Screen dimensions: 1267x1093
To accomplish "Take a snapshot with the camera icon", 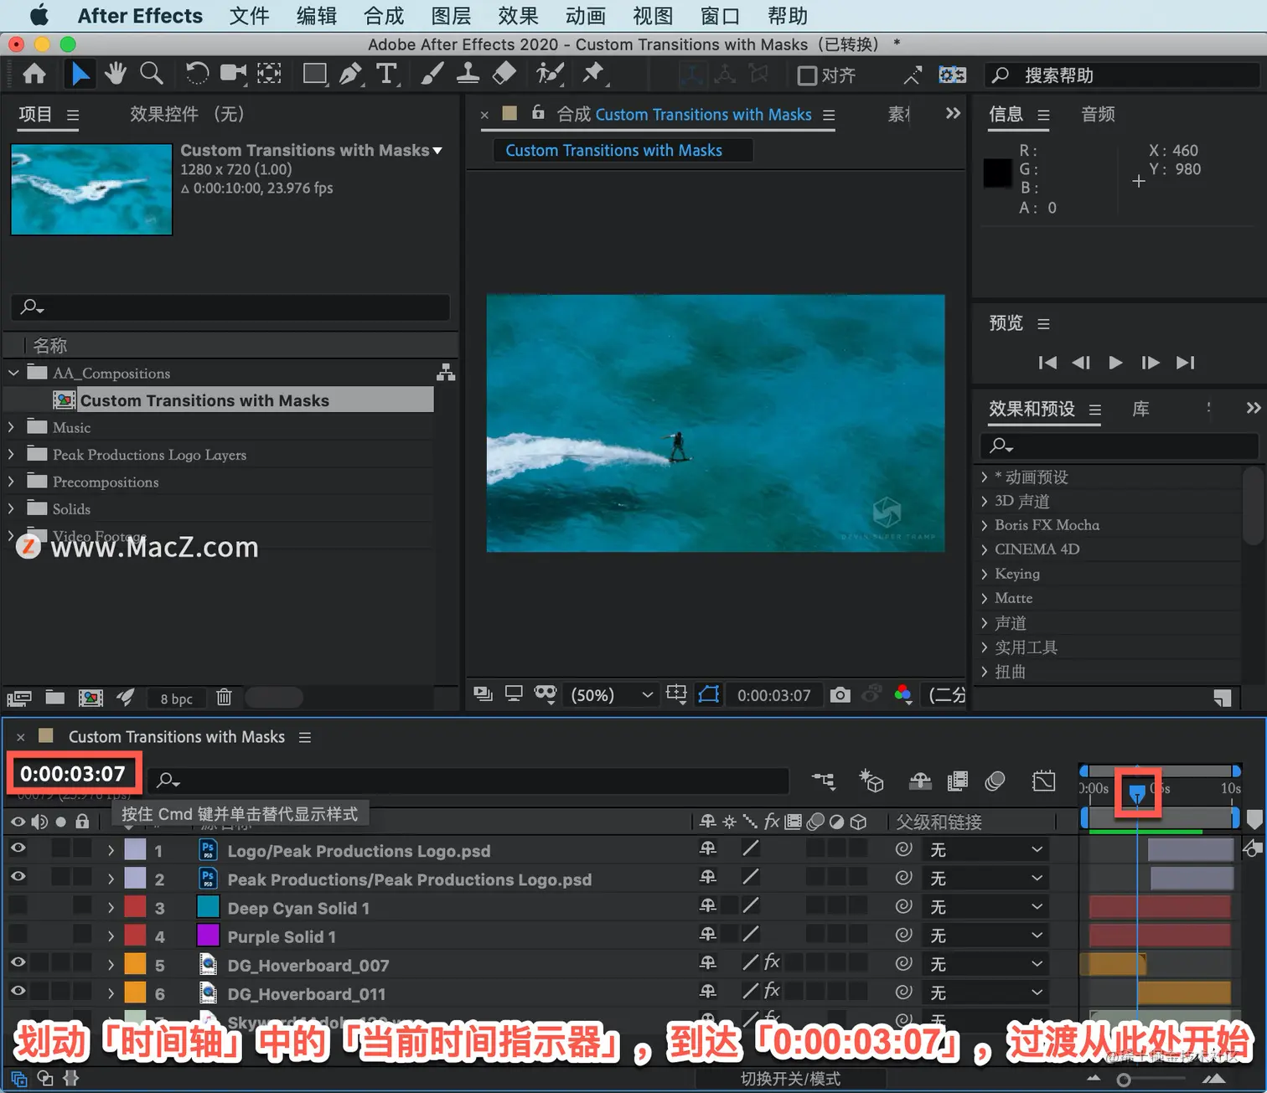I will [840, 695].
